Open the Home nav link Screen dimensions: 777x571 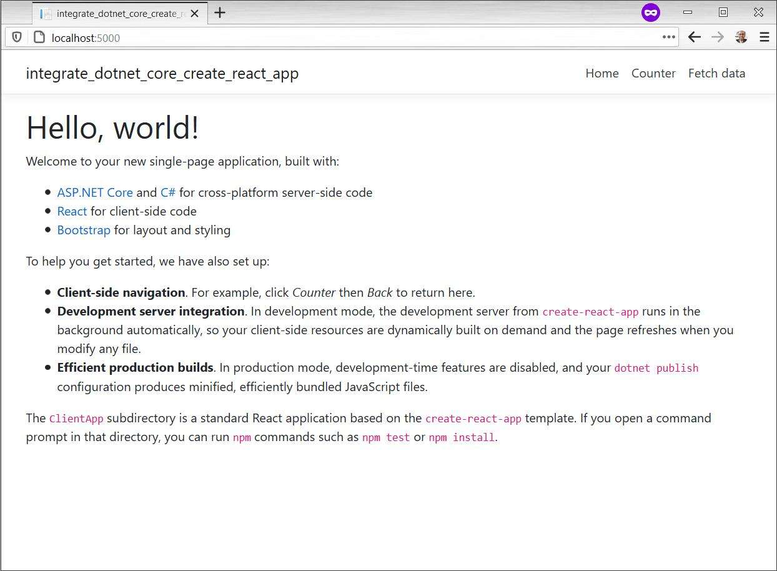(x=602, y=73)
